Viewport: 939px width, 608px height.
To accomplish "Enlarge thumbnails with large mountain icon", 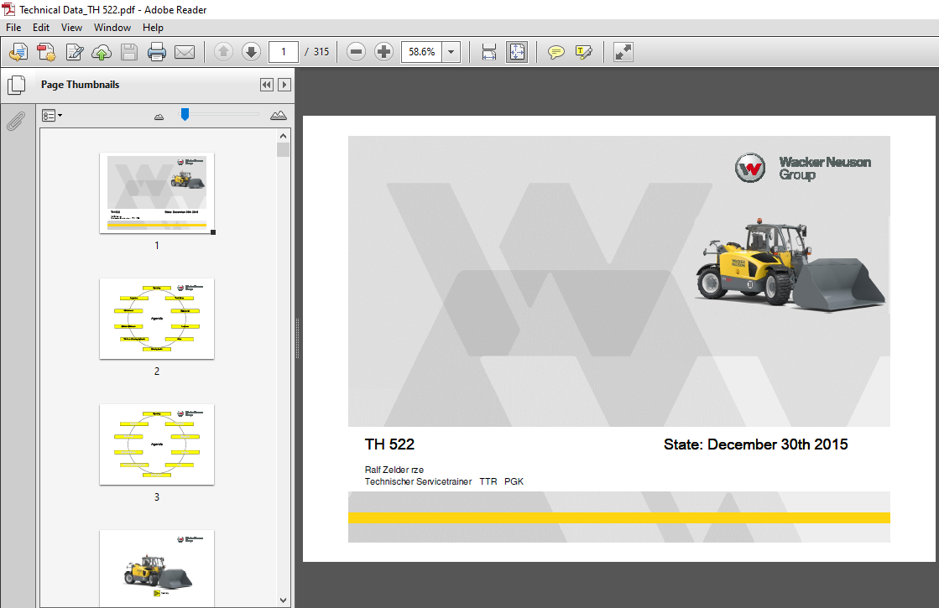I will 279,116.
